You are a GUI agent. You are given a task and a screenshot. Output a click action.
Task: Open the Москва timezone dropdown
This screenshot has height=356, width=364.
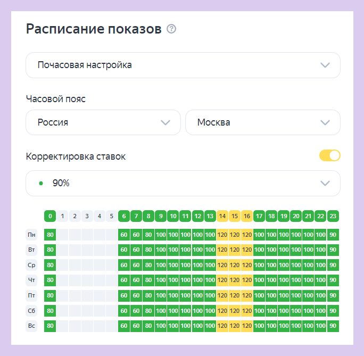(x=262, y=122)
